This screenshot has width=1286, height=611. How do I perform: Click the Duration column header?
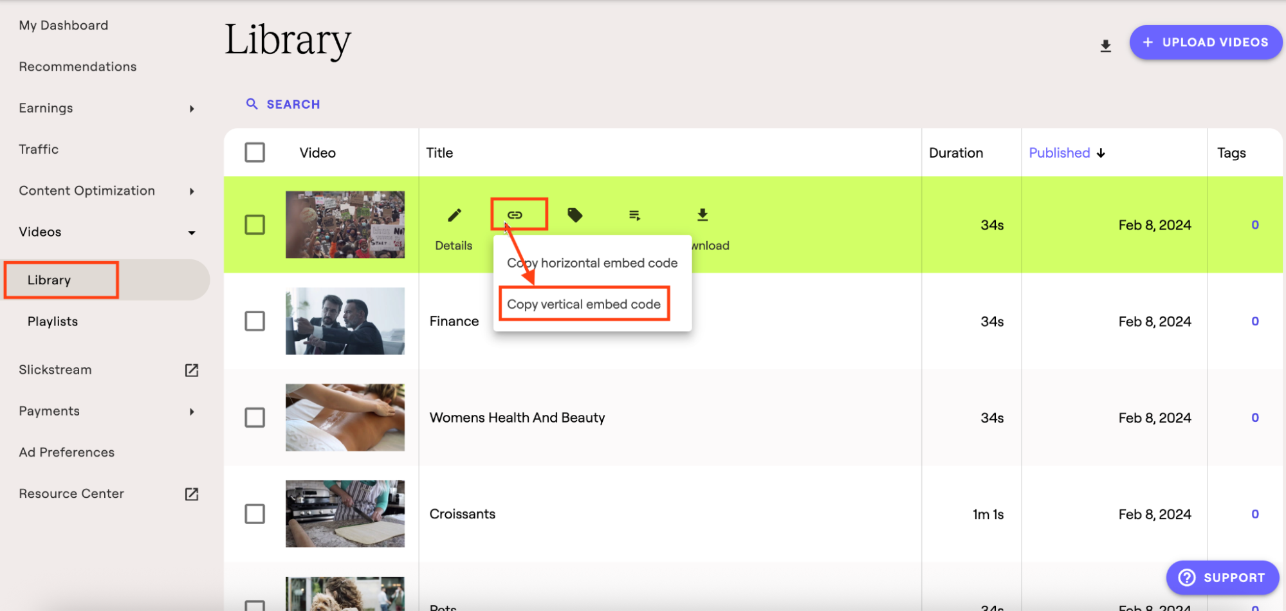[956, 152]
